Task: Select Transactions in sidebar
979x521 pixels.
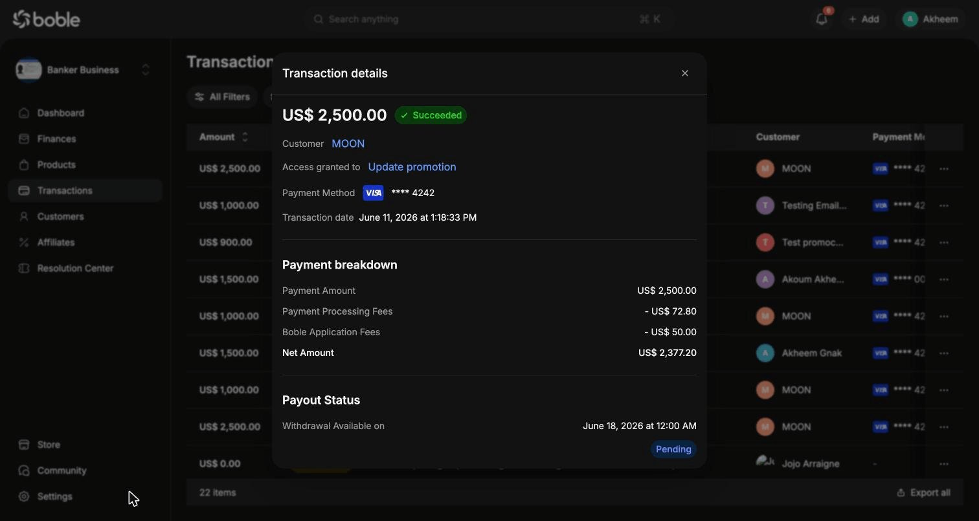Action: point(85,190)
